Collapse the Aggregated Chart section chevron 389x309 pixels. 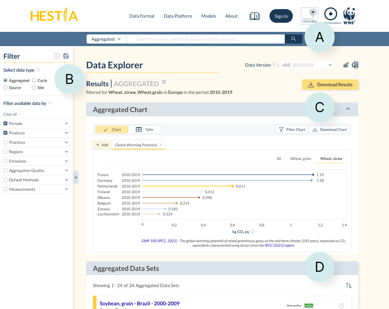[x=348, y=109]
